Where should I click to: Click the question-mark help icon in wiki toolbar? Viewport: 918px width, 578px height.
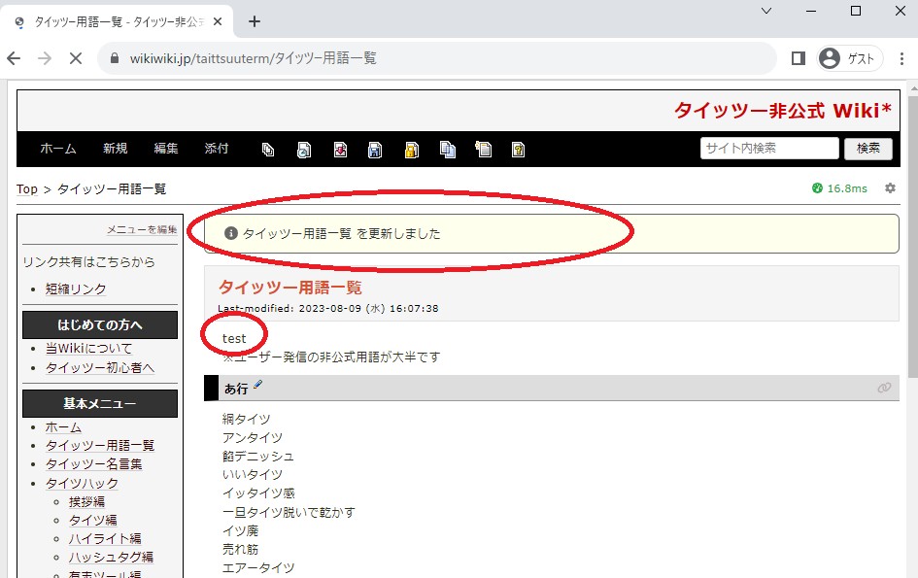coord(519,150)
